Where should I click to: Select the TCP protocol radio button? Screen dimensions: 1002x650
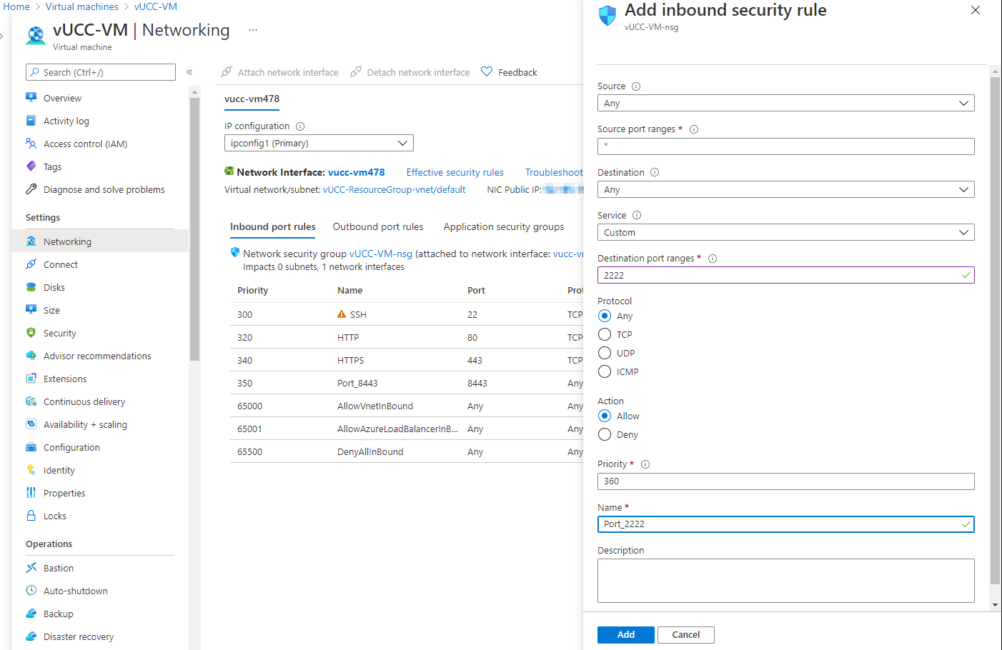click(605, 334)
